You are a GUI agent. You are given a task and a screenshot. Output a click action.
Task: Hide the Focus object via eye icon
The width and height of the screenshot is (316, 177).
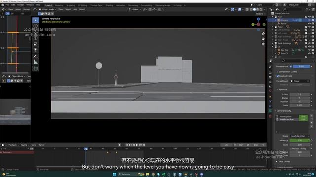(x=309, y=24)
